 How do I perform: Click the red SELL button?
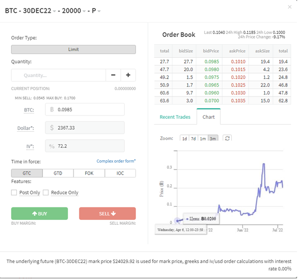click(x=108, y=213)
